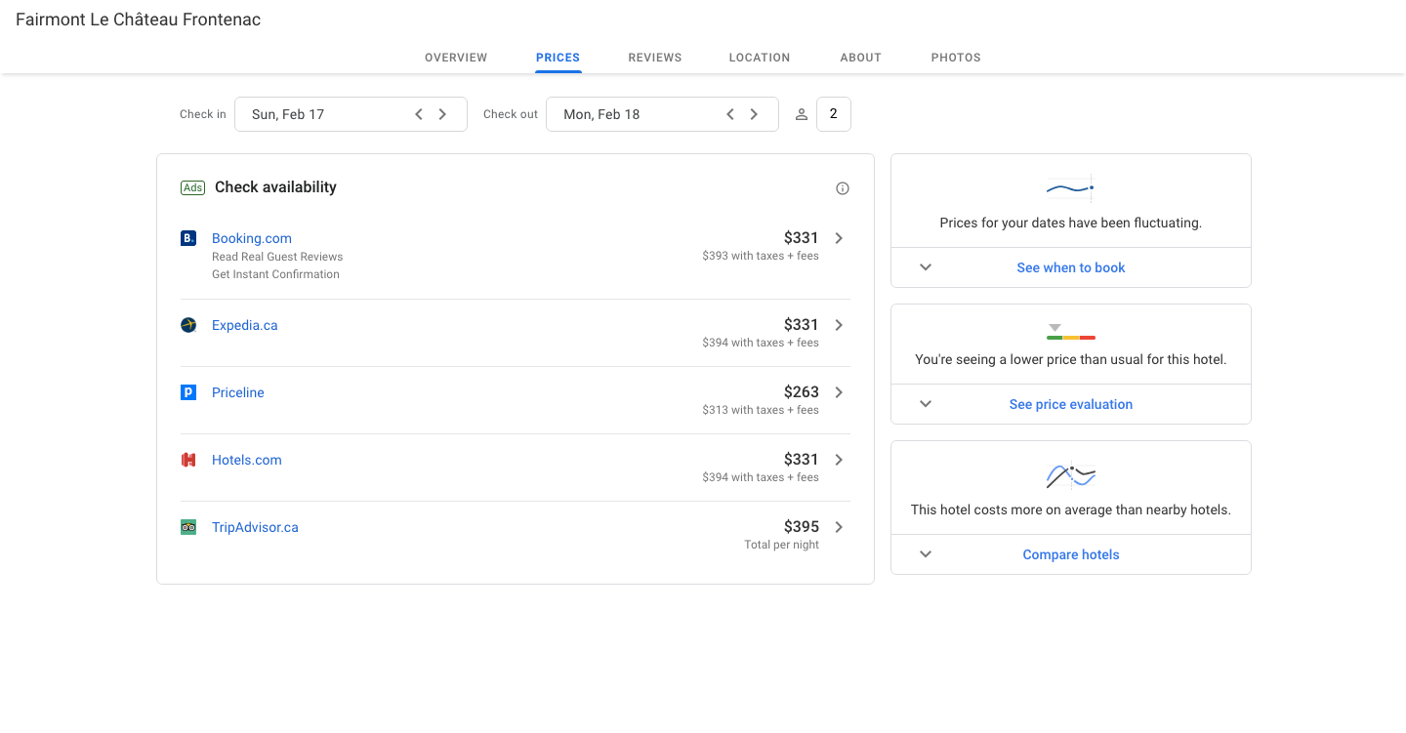Open the check-in date field Sun, Feb 17
This screenshot has width=1406, height=733.
click(x=351, y=114)
